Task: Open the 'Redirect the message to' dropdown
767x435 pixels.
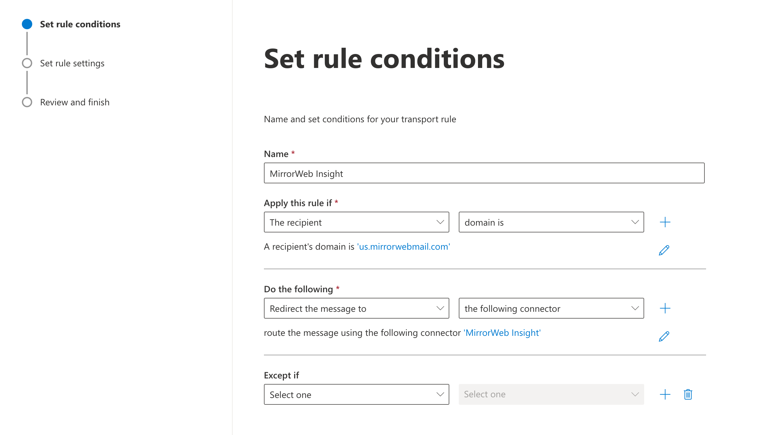Action: coord(356,309)
